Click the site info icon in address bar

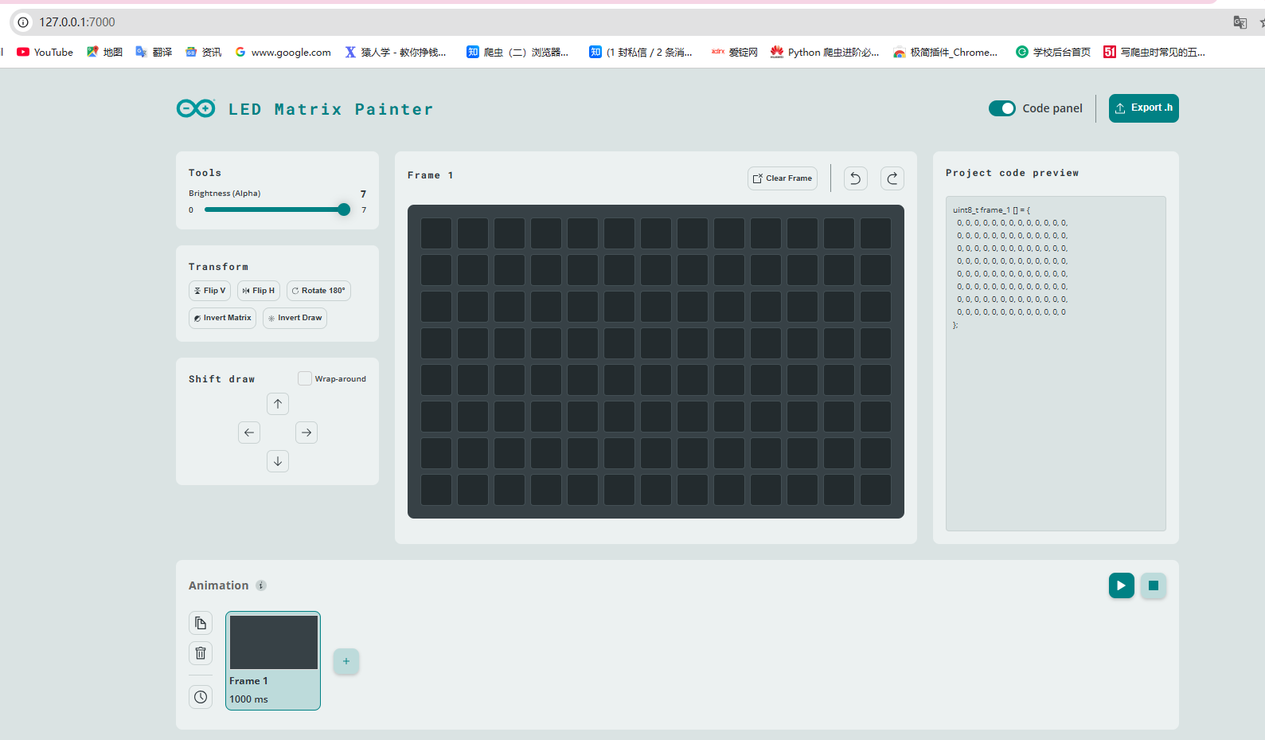[x=24, y=22]
